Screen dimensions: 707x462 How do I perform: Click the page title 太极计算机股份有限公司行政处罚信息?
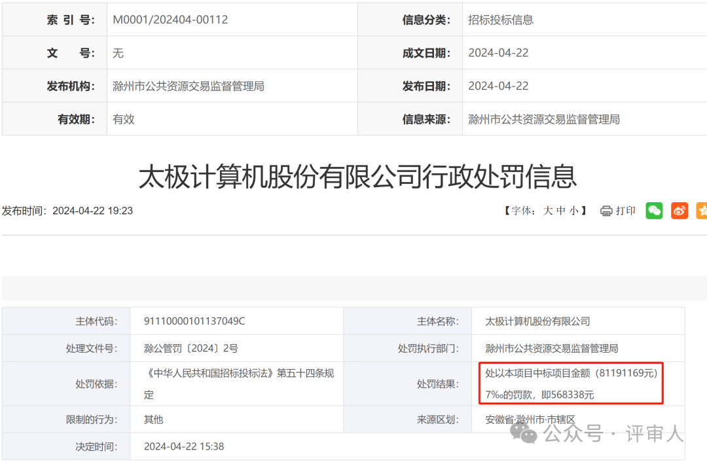357,176
